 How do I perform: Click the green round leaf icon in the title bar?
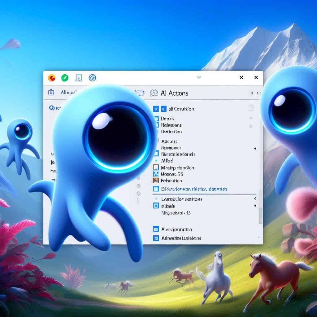(x=65, y=78)
